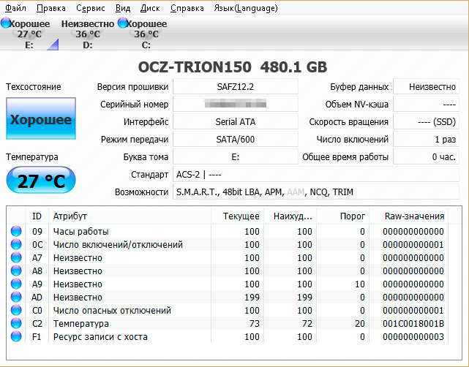Sort by the Текущее column header
This screenshot has height=367, width=469.
click(238, 216)
